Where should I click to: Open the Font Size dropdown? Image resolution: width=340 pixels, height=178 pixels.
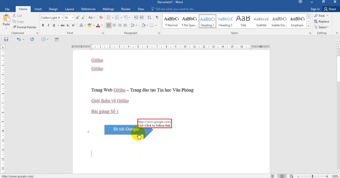coord(73,18)
